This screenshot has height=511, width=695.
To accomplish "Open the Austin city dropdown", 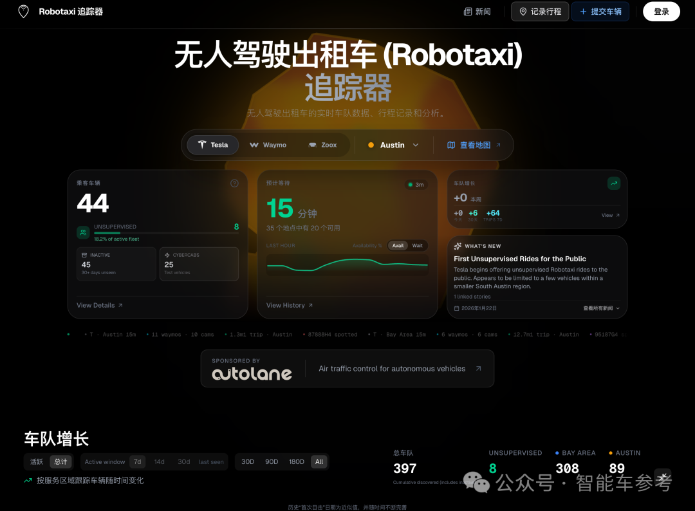I will click(x=393, y=145).
